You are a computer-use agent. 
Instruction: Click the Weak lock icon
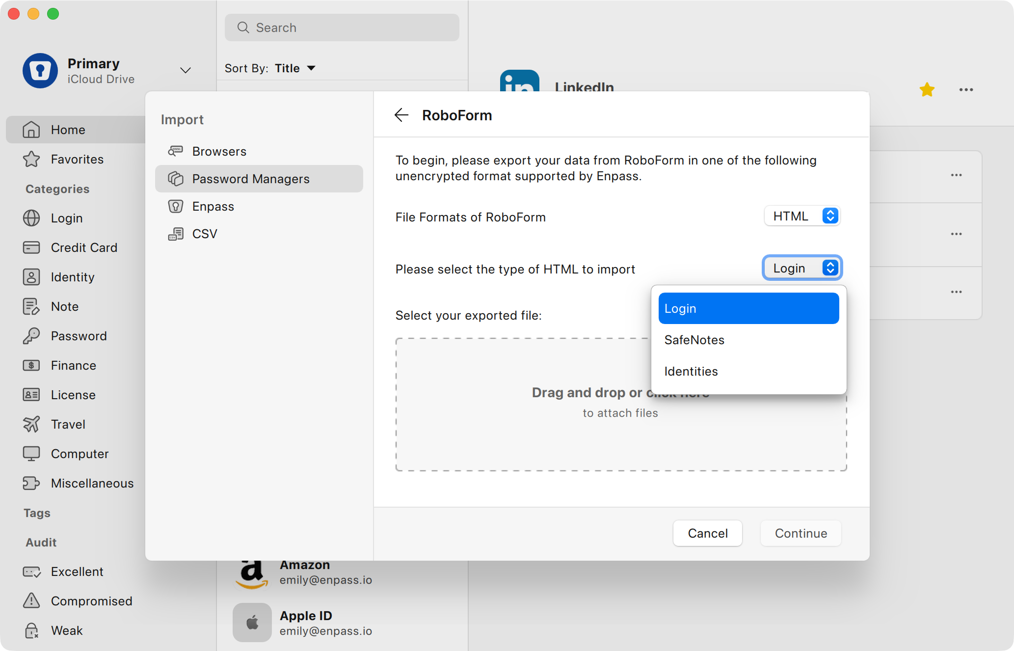31,630
